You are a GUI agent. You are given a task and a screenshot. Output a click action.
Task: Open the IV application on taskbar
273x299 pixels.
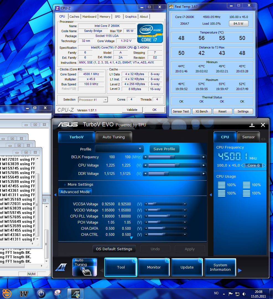point(24,294)
